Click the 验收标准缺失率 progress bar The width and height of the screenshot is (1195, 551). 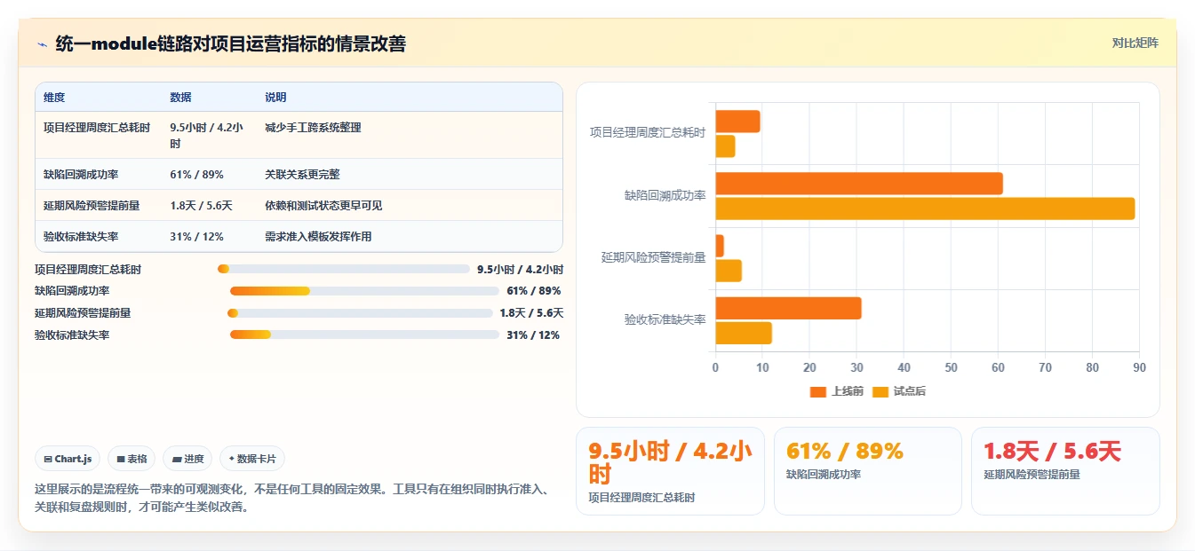[x=364, y=335]
